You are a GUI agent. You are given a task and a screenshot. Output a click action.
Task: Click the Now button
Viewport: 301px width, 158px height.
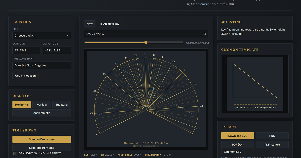(x=90, y=24)
